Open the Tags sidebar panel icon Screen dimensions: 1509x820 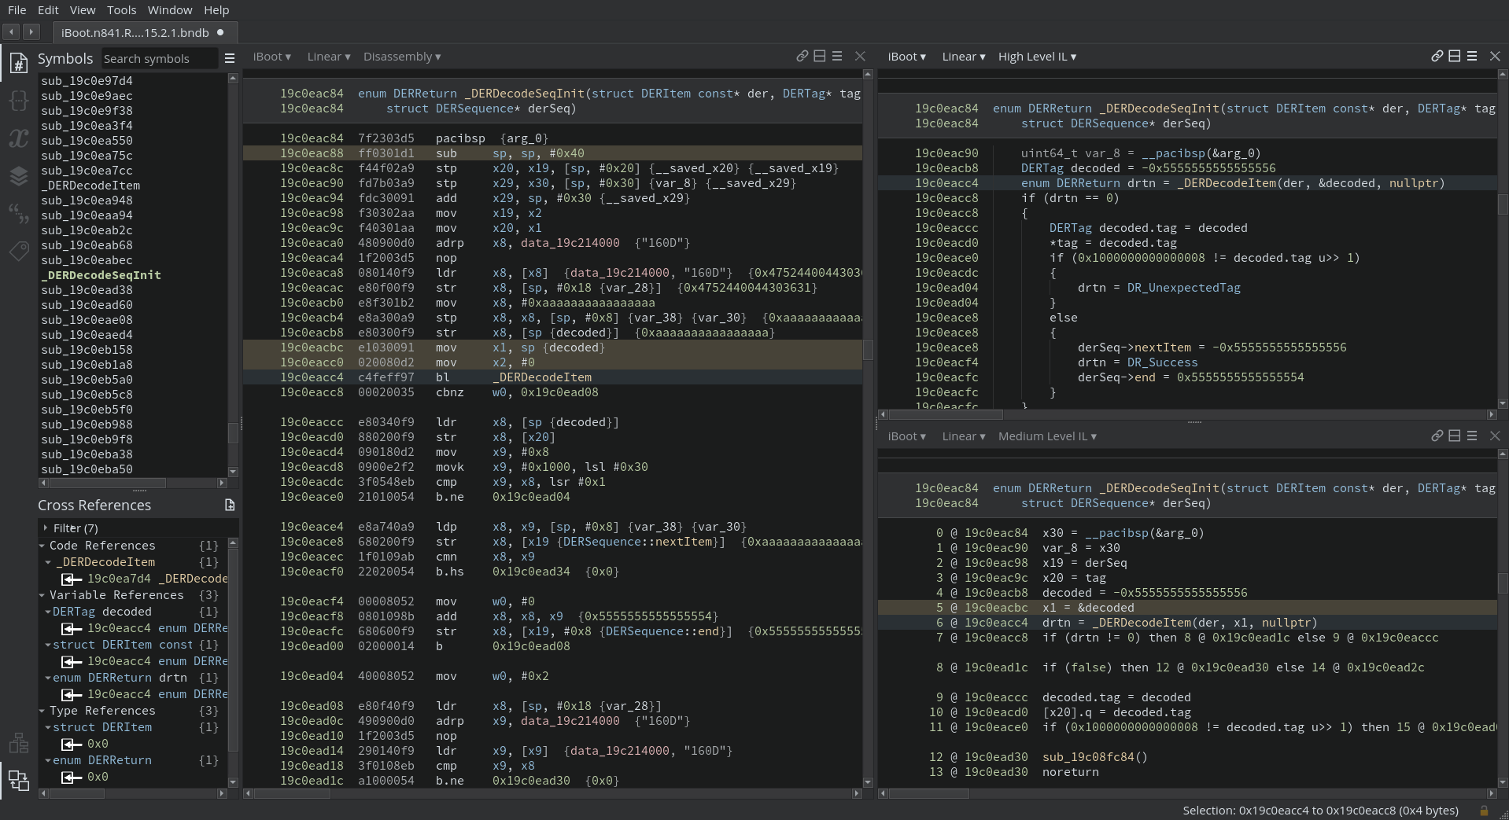(18, 251)
